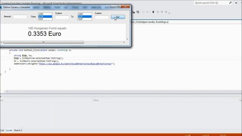Click the left arrow of the converter's horizontal scrollbar
Screen dimensions: 242x136
pyautogui.click(x=2, y=42)
